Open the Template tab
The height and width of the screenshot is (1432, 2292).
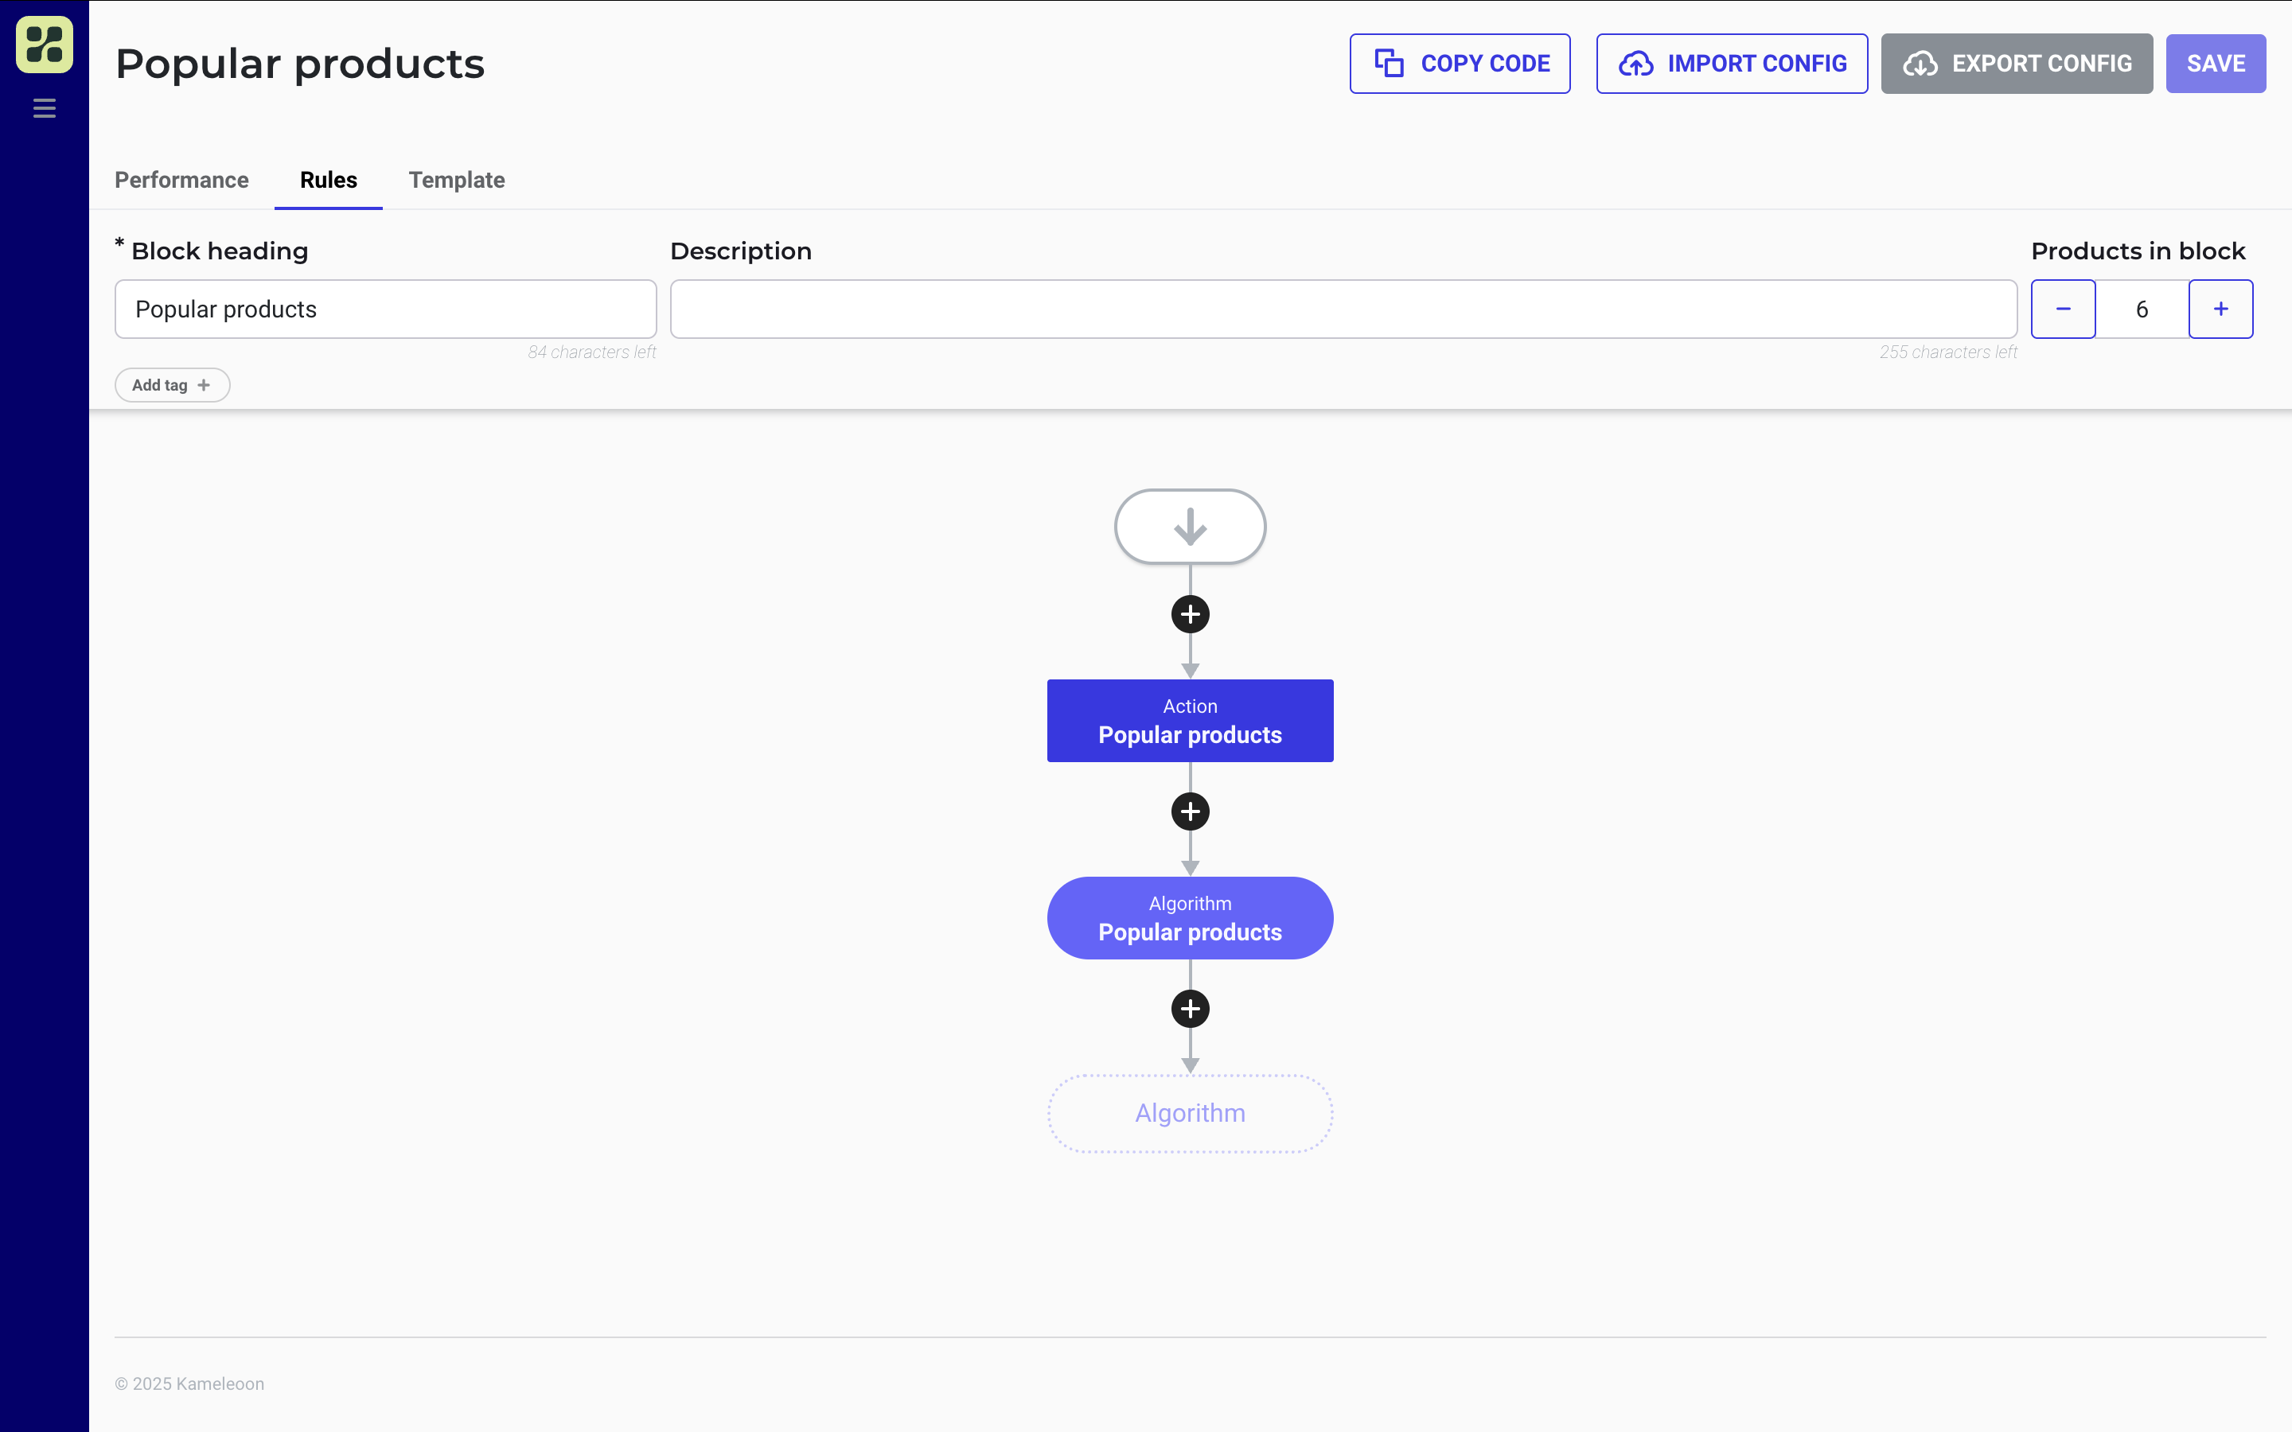pos(455,180)
